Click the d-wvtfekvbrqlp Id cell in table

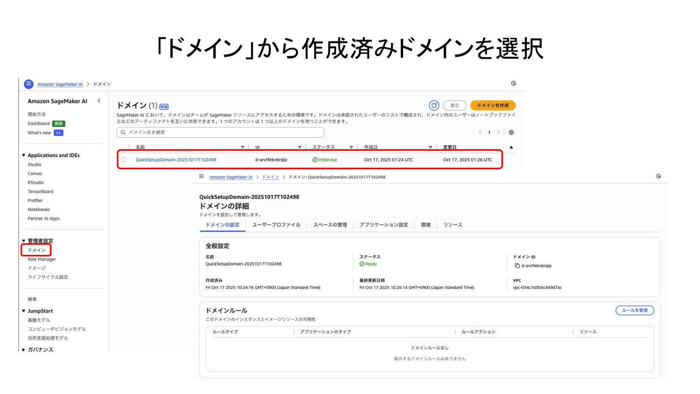pyautogui.click(x=271, y=160)
